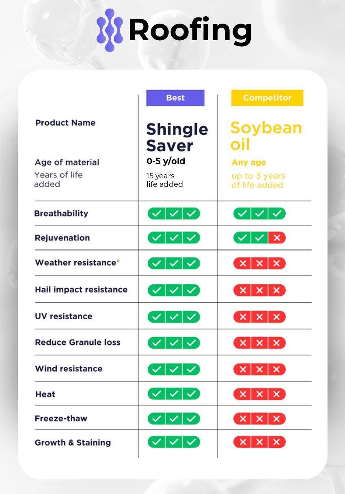Click the Shingle Saver product name
Viewport: 345px width, 494px height.
(177, 137)
